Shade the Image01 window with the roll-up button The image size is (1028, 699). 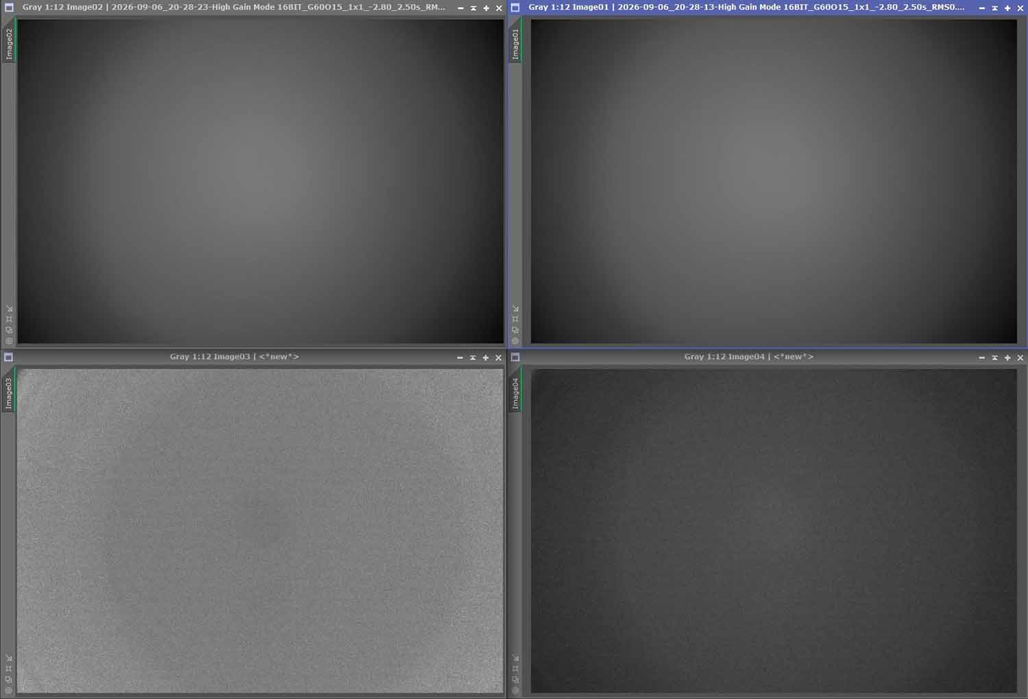click(994, 8)
